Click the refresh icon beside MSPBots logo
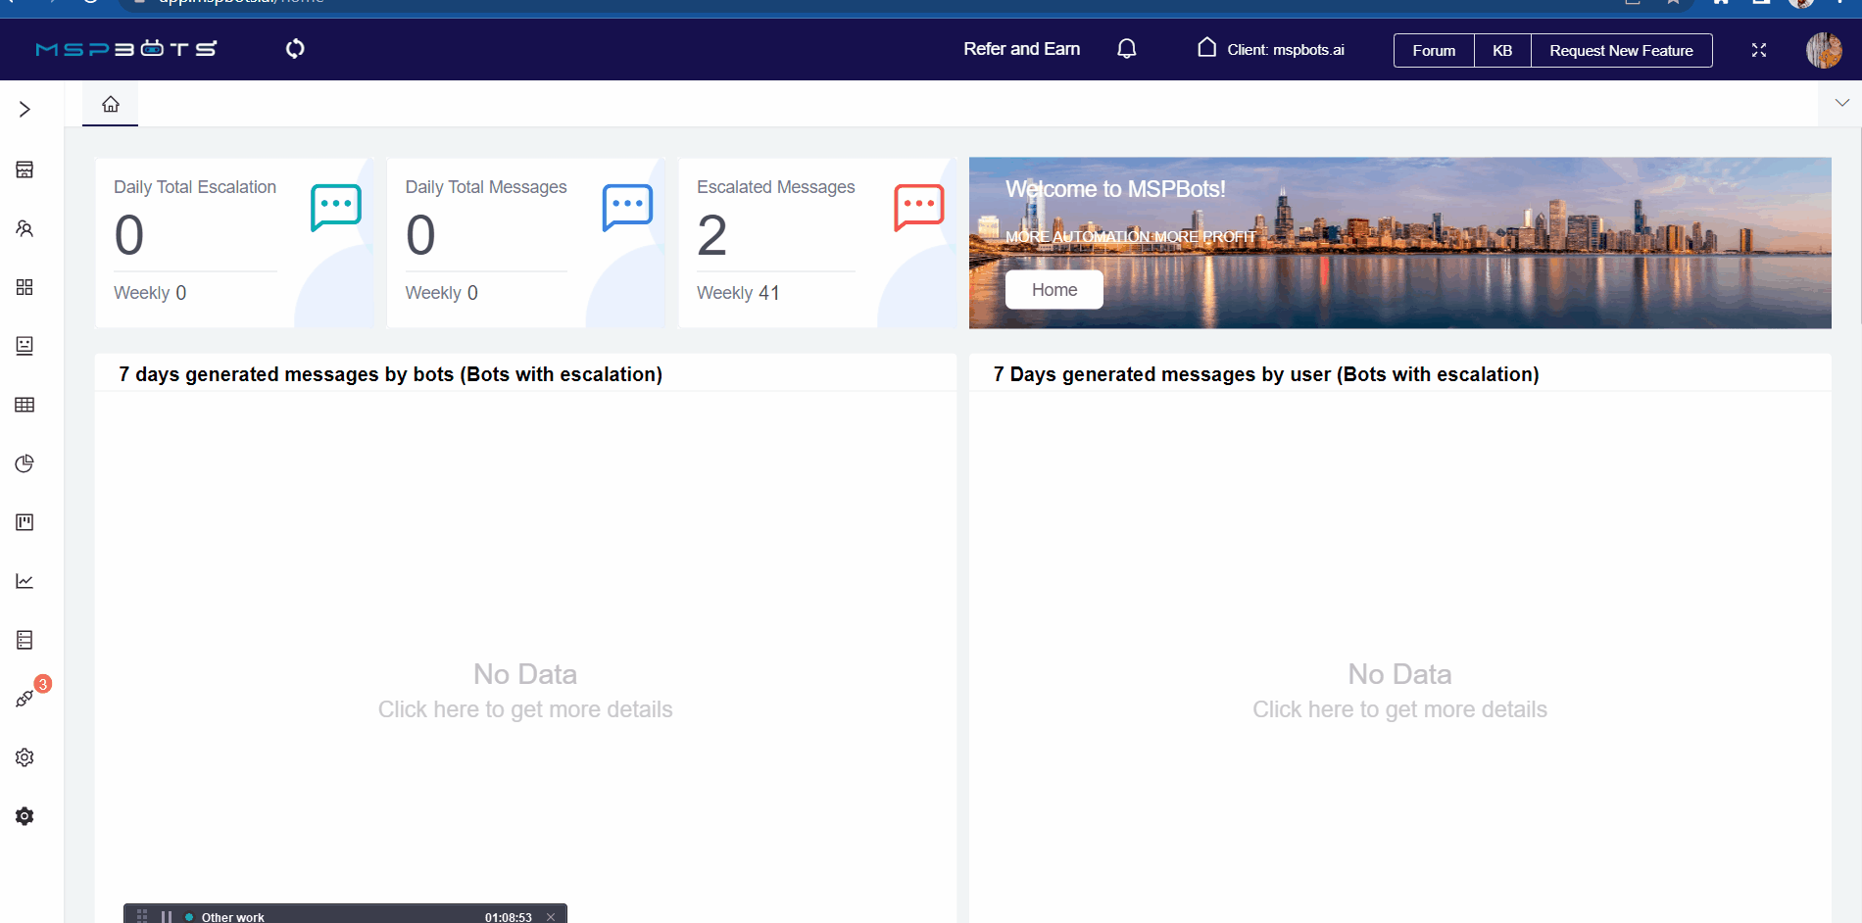The width and height of the screenshot is (1862, 923). 294,48
